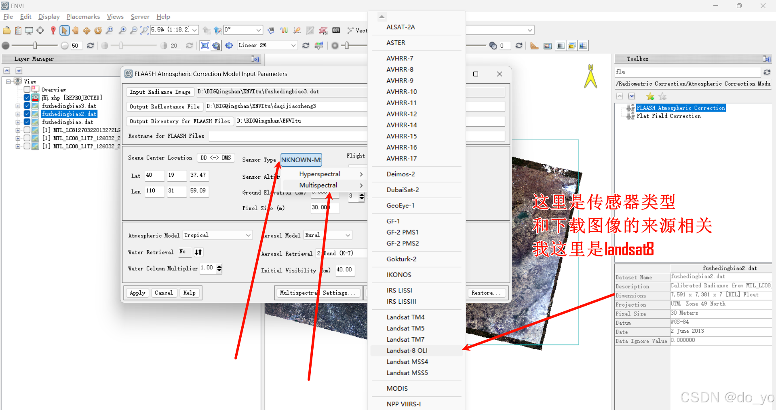The width and height of the screenshot is (776, 410).
Task: Click the Zoom In magnifier icon
Action: tap(122, 30)
